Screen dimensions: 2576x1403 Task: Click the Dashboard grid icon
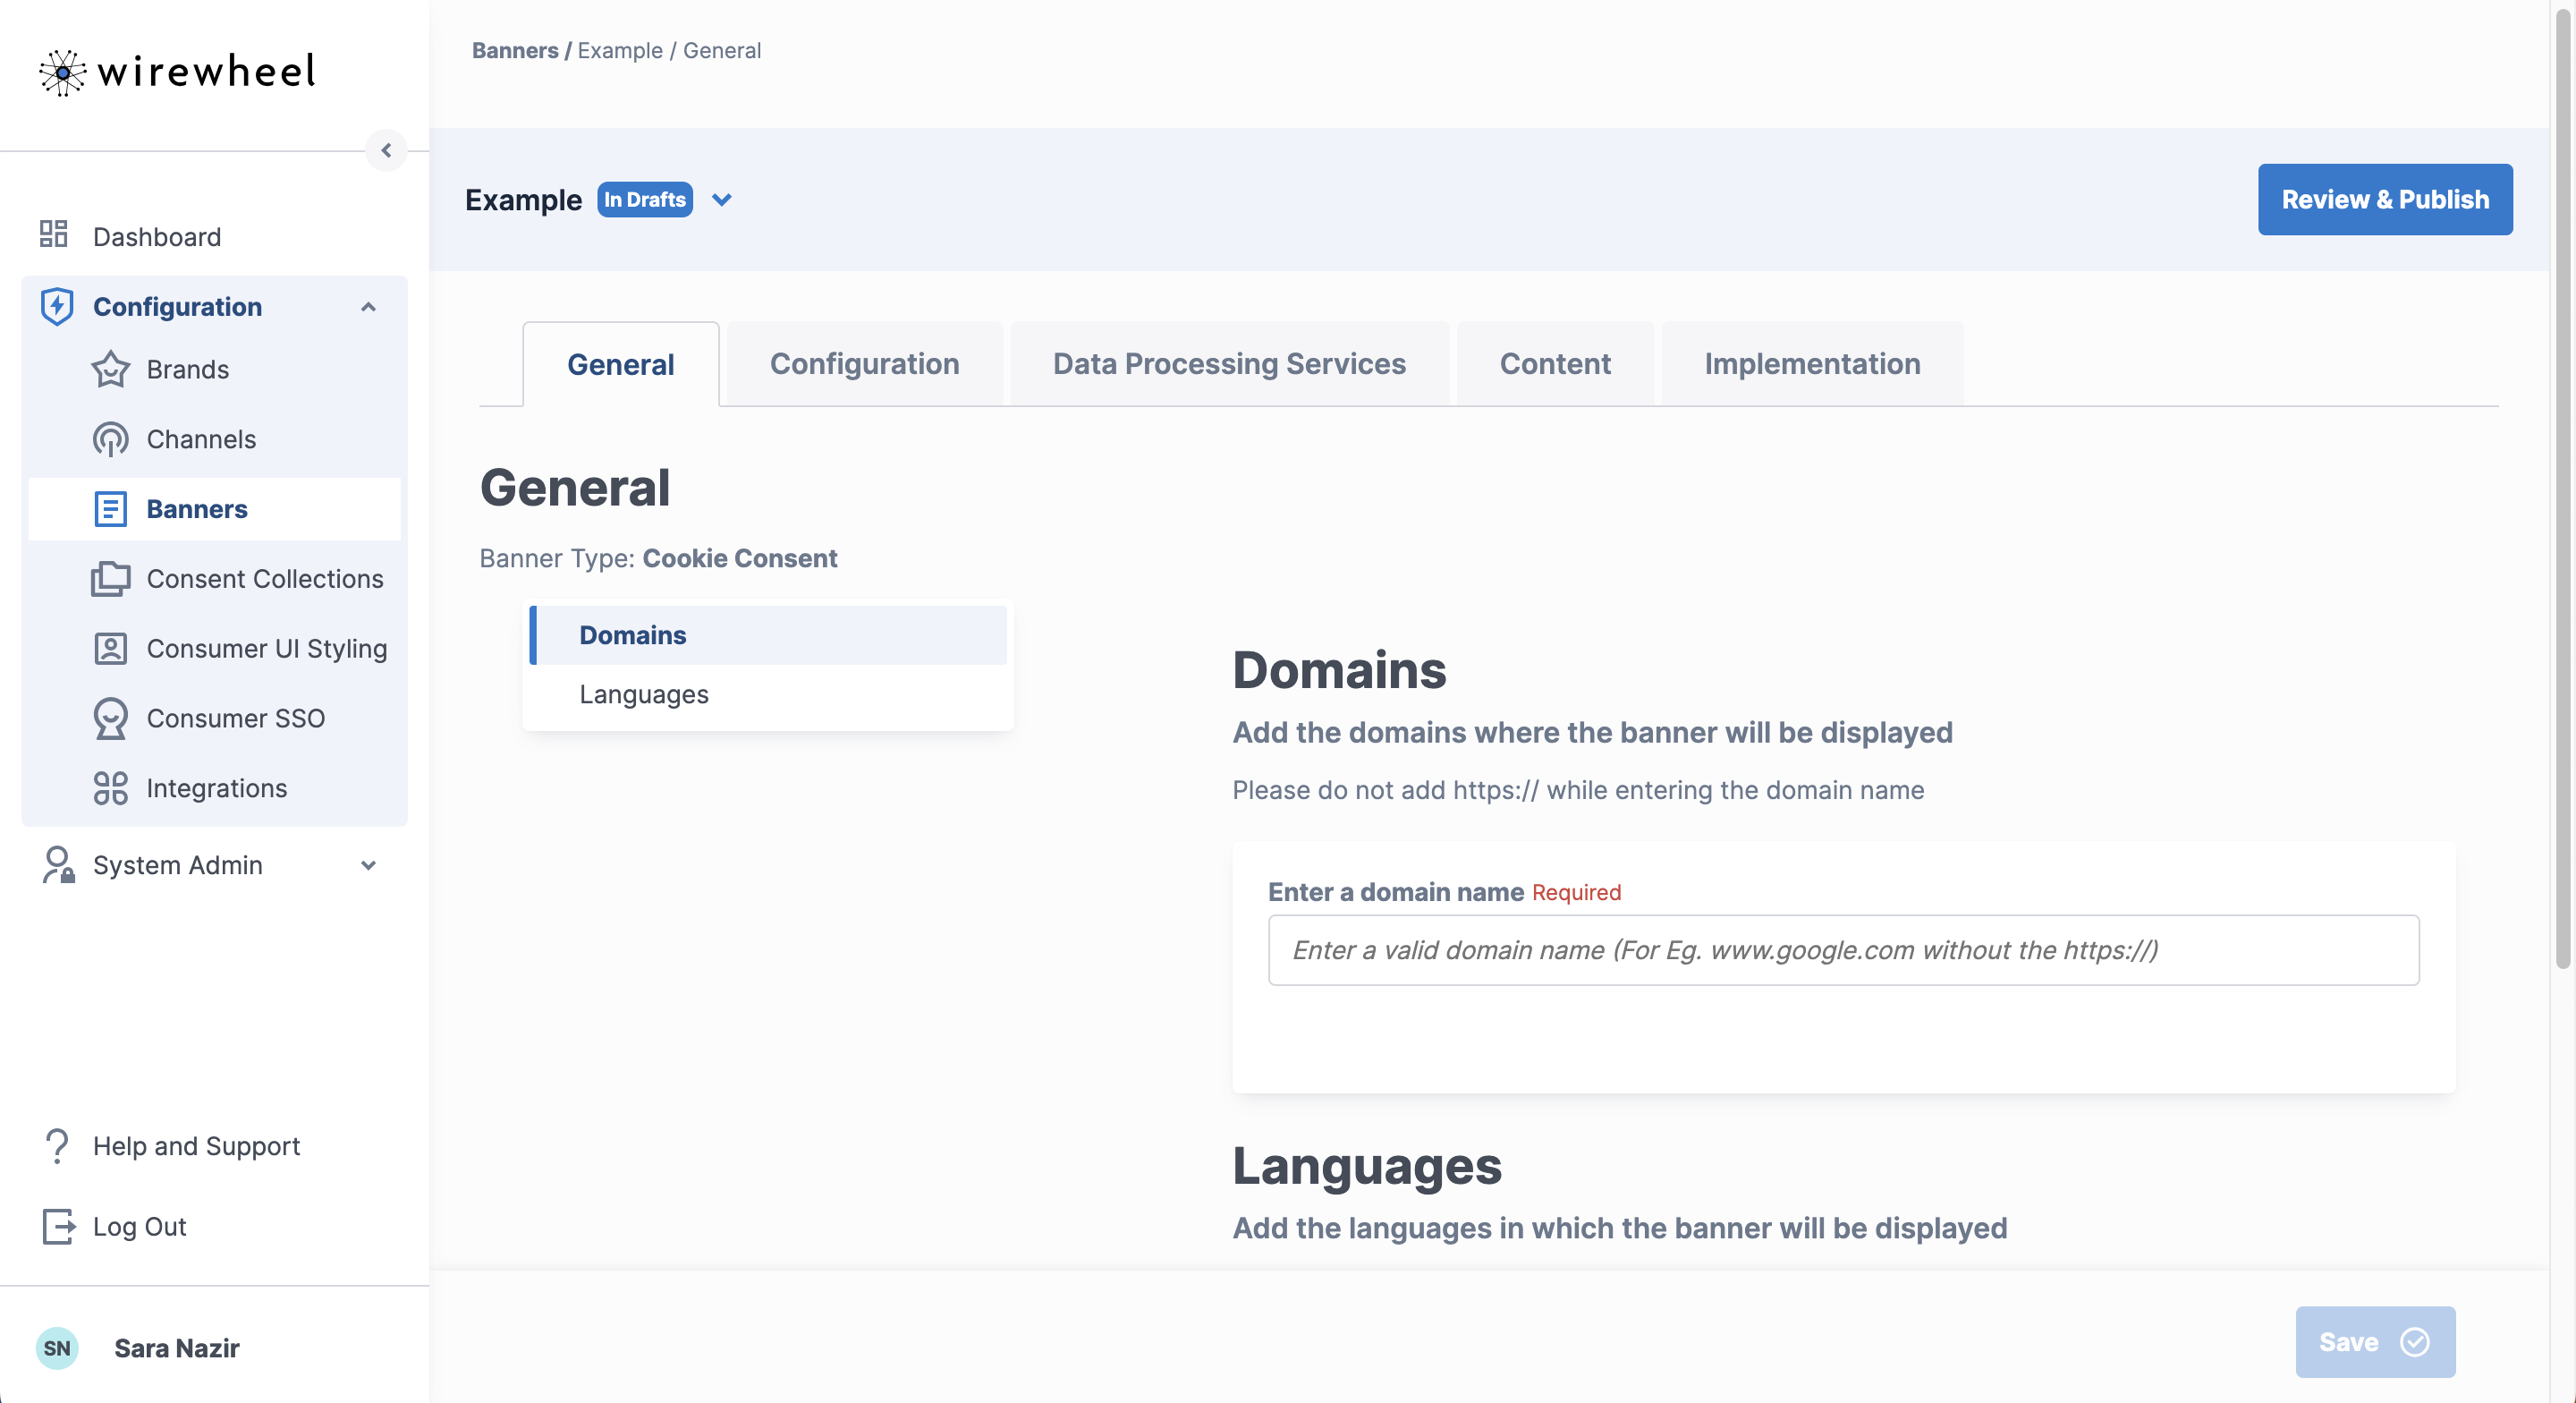(54, 235)
